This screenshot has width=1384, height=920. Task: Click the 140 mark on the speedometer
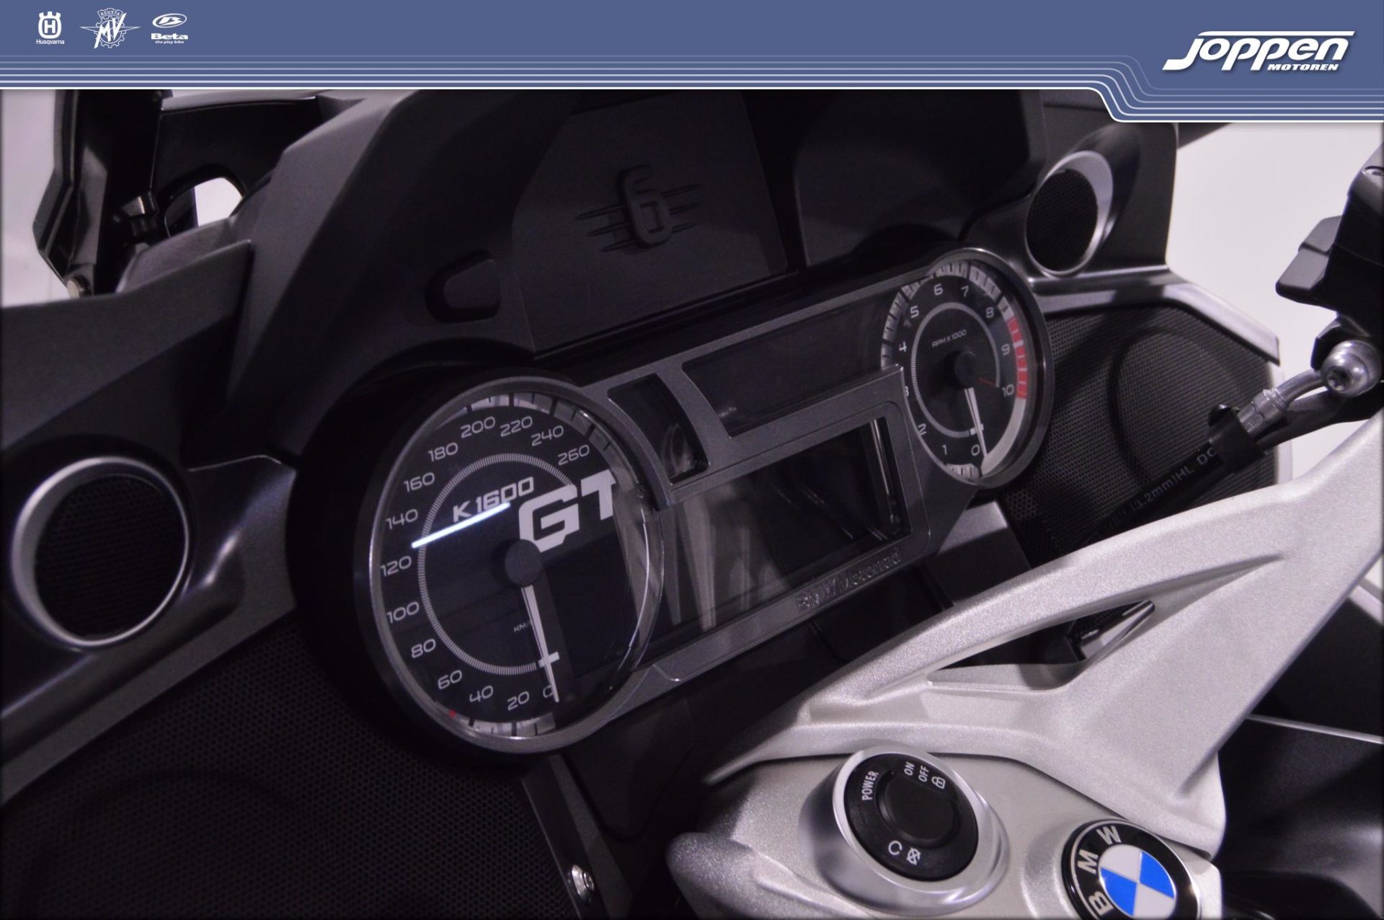pos(402,518)
